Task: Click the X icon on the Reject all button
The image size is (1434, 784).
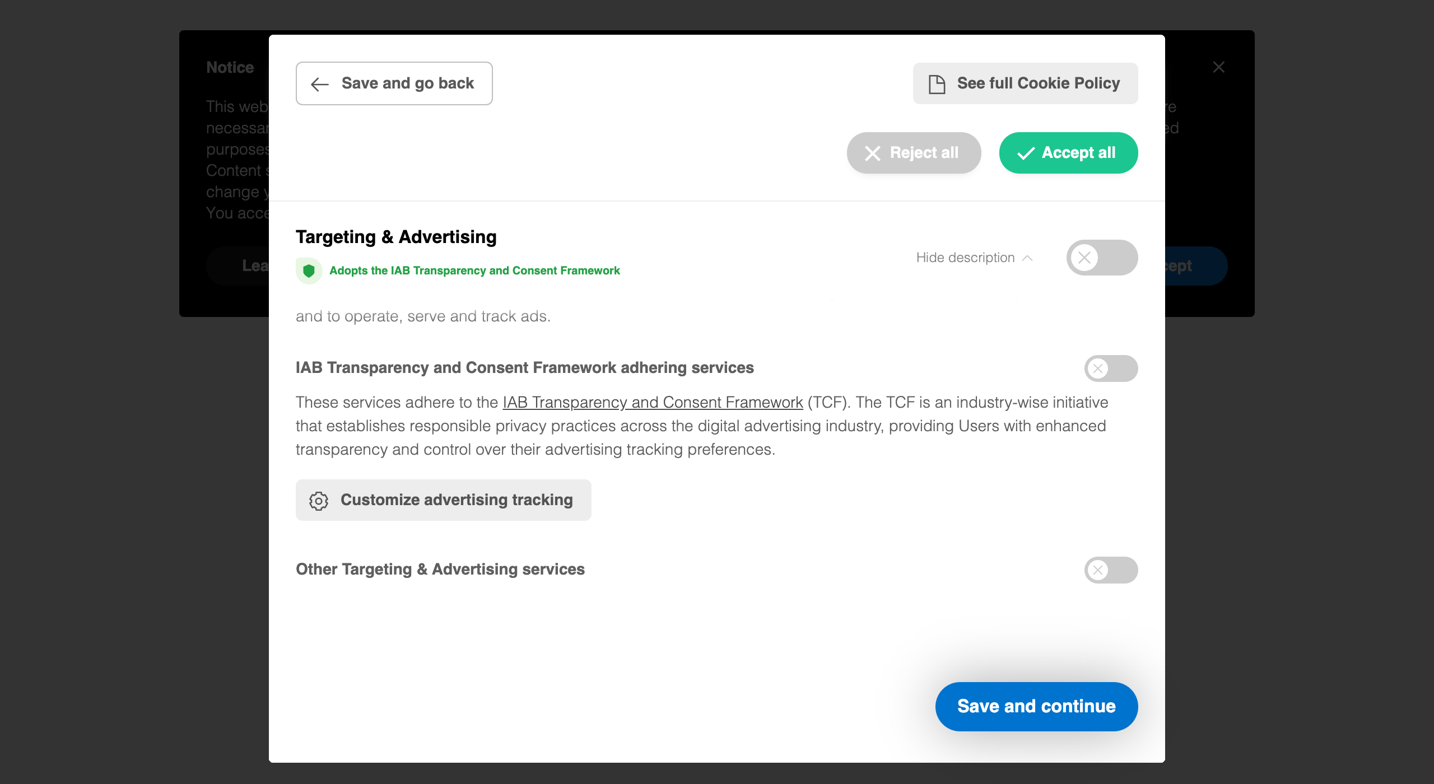Action: click(872, 153)
